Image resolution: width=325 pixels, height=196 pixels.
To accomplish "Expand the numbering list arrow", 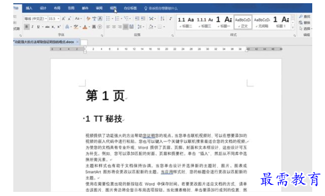I will click(121, 19).
